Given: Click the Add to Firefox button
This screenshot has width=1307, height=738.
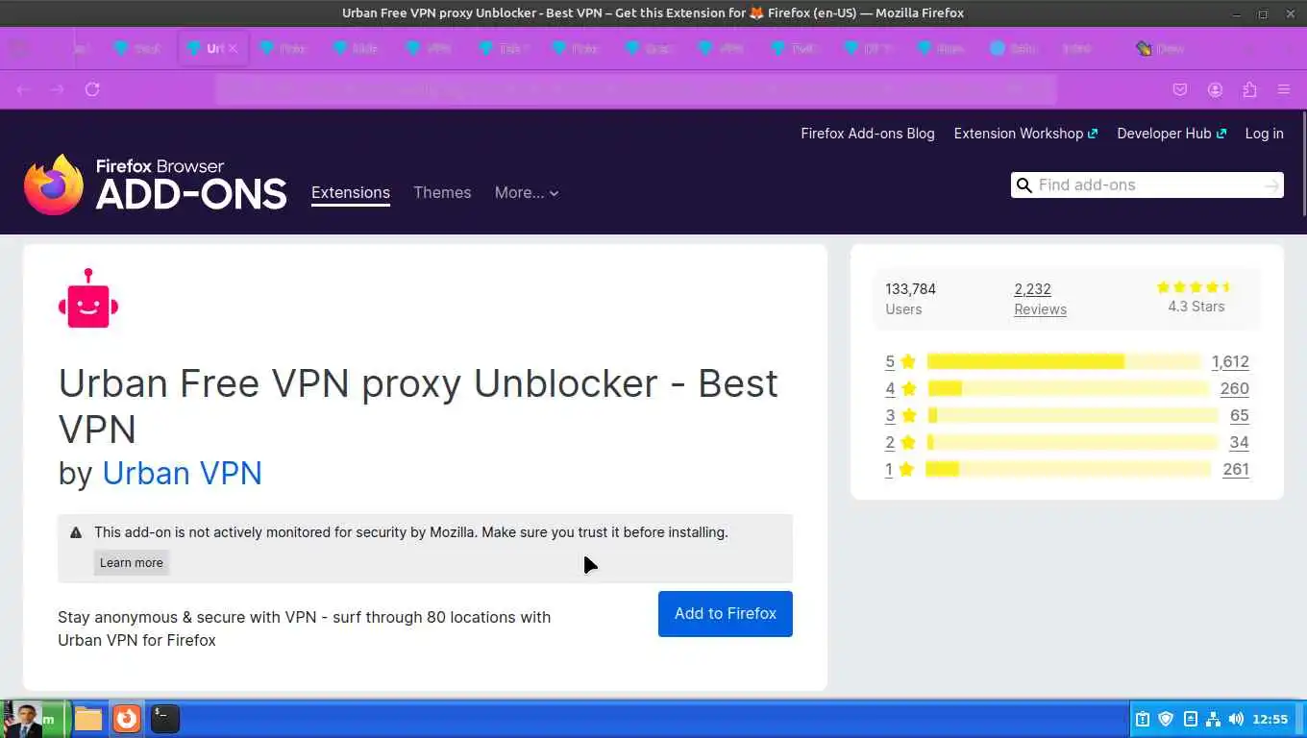Looking at the screenshot, I should click(726, 614).
